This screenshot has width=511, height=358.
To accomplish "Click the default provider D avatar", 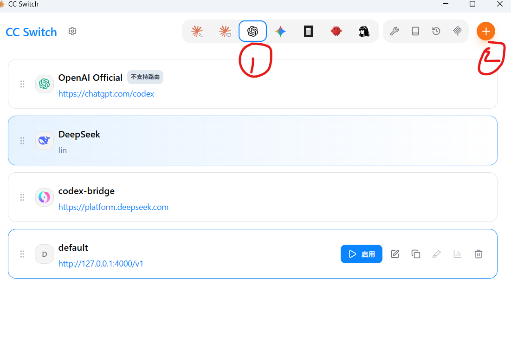I will click(44, 254).
